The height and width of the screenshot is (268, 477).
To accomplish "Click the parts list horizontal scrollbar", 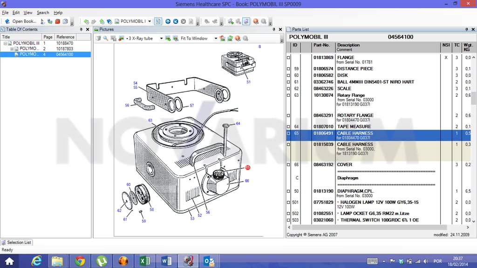I will (369, 227).
